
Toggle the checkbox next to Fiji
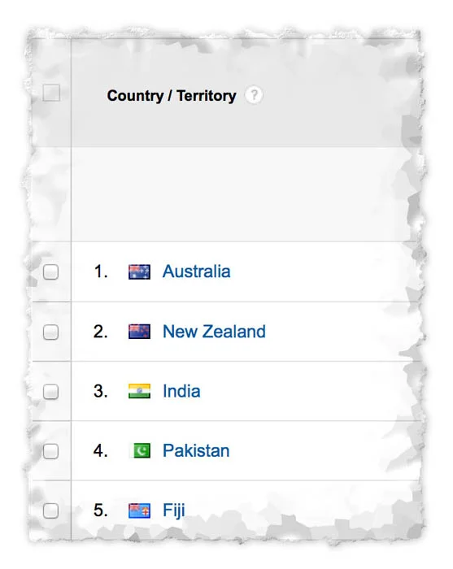click(x=50, y=510)
